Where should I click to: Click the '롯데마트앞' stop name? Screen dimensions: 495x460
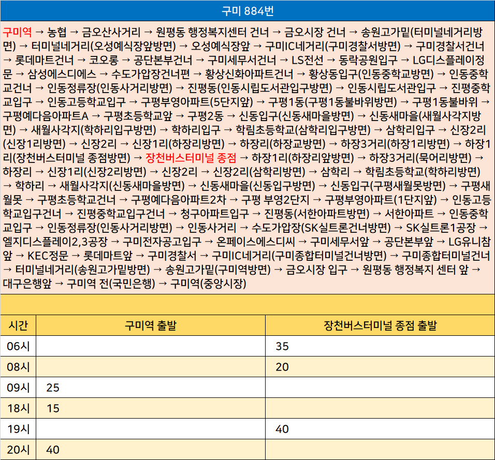click(x=108, y=256)
